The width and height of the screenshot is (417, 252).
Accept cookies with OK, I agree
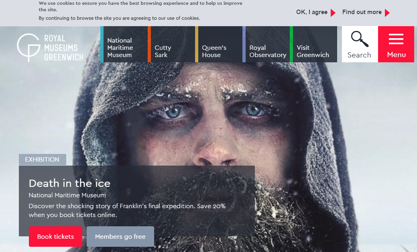(311, 12)
